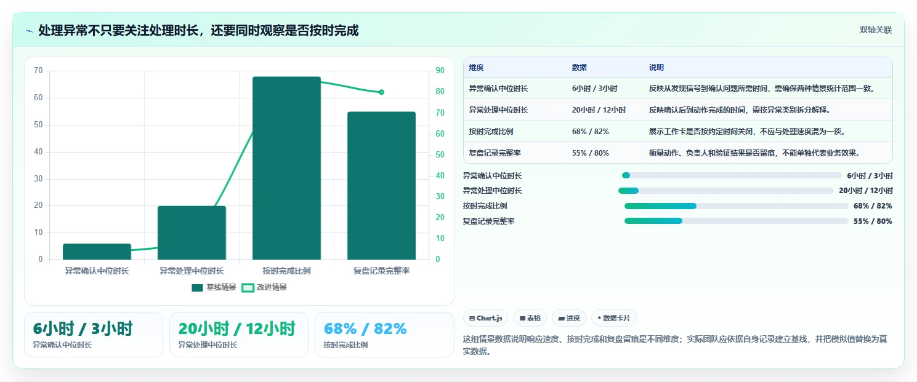Image resolution: width=917 pixels, height=382 pixels.
Task: Click the 异常处理中位时长 progress bar
Action: pos(726,191)
